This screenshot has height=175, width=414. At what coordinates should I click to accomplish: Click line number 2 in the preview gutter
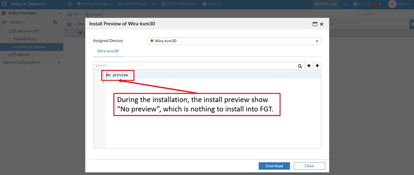click(x=103, y=82)
